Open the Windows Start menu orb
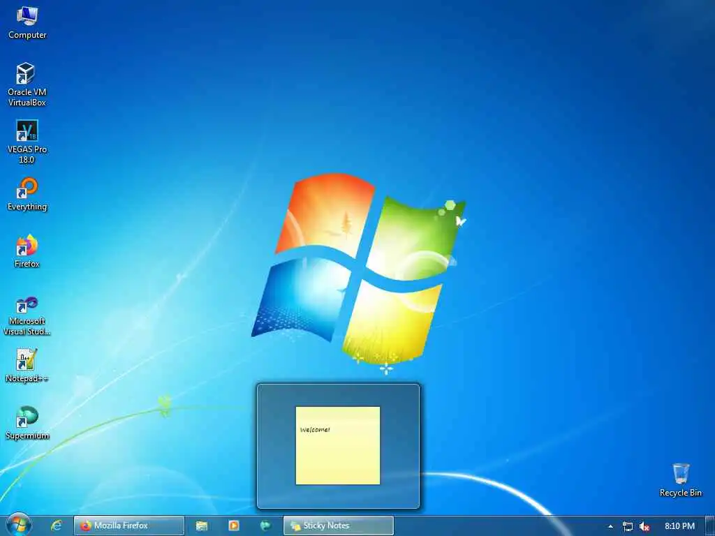The width and height of the screenshot is (715, 536). 19,526
